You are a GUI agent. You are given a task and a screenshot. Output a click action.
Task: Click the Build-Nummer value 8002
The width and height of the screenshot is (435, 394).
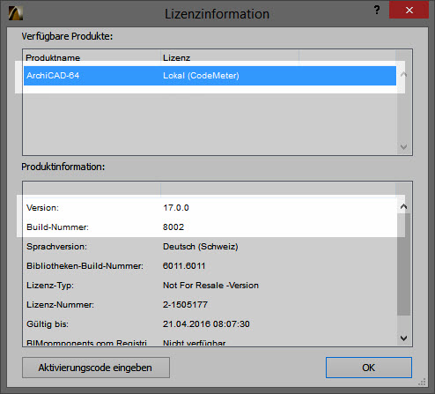[x=173, y=227]
